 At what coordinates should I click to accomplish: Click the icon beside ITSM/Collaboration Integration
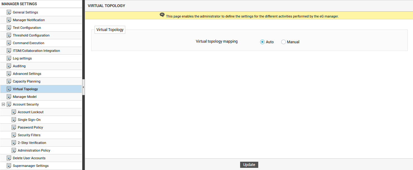click(x=9, y=51)
